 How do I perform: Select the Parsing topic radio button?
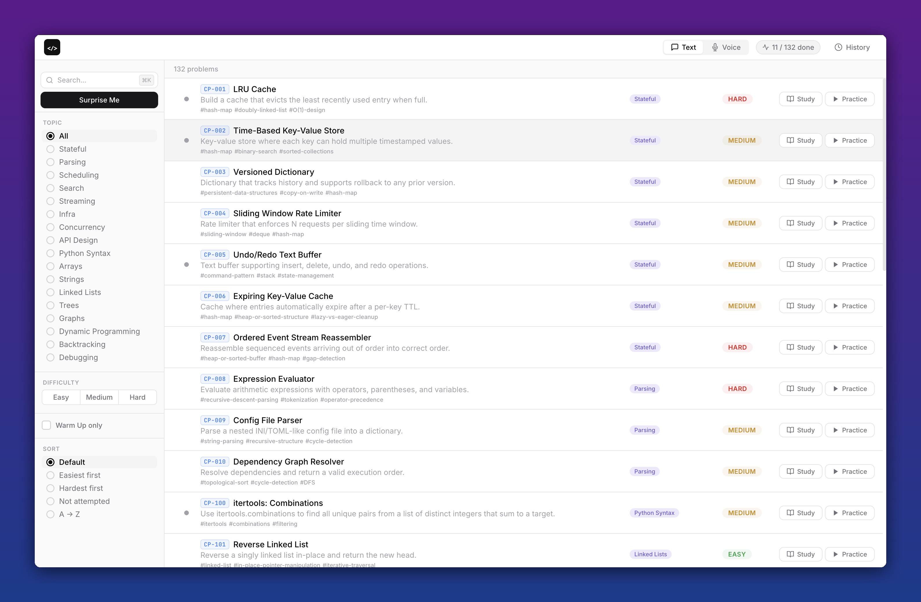pyautogui.click(x=50, y=162)
